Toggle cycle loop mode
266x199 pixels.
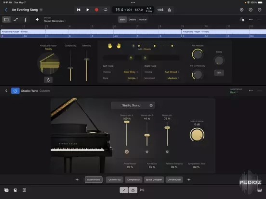point(106,10)
